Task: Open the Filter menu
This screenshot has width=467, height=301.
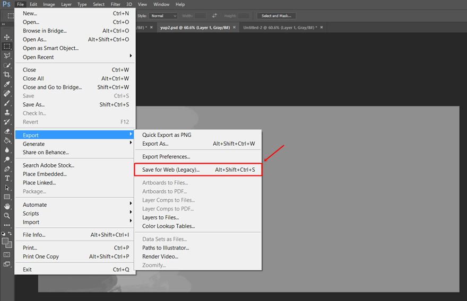Action: pos(116,4)
